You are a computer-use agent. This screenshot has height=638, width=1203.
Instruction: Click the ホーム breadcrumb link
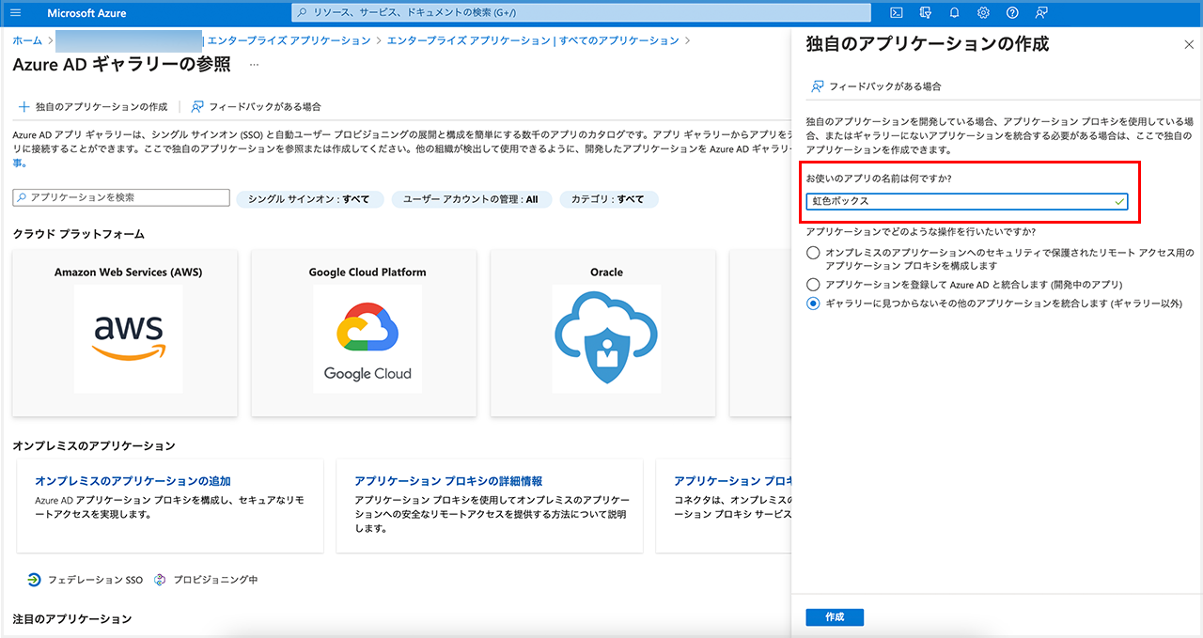27,41
